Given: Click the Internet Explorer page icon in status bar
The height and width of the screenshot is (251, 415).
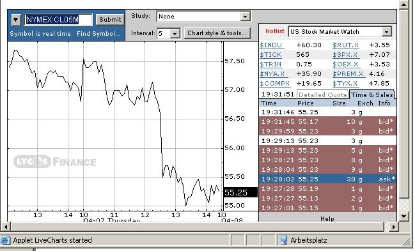Looking at the screenshot, I should pos(5,240).
